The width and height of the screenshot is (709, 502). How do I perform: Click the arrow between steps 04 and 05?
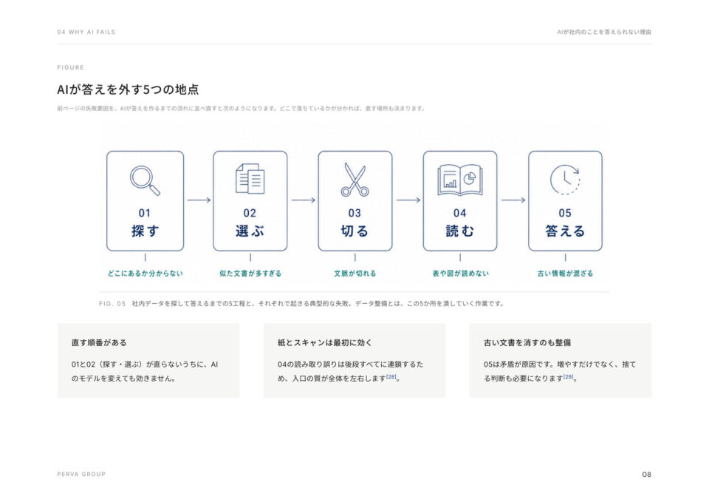point(513,200)
